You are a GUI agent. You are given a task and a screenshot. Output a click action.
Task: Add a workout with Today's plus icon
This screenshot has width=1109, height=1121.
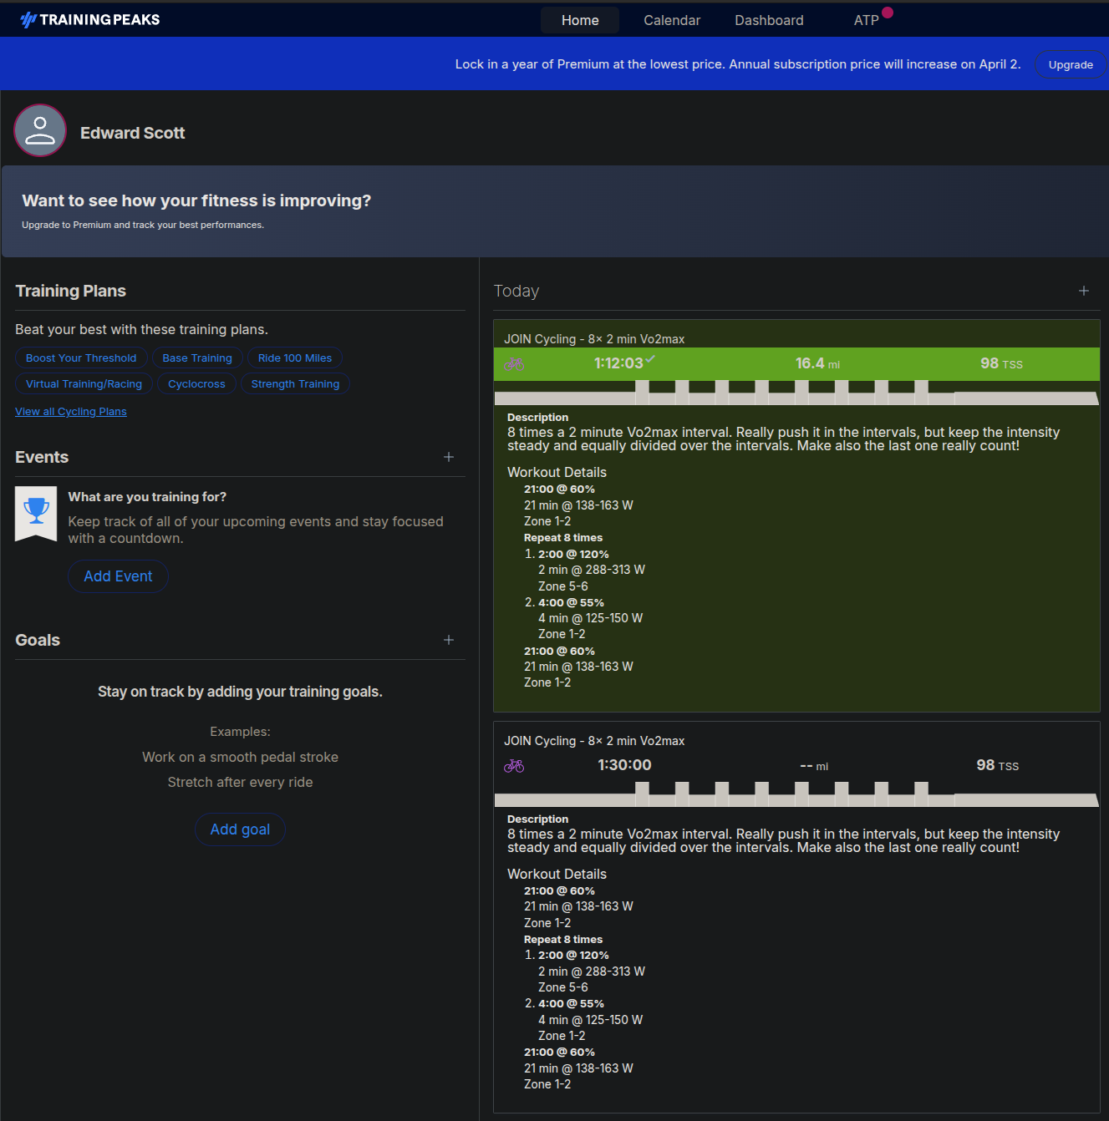coord(1084,291)
